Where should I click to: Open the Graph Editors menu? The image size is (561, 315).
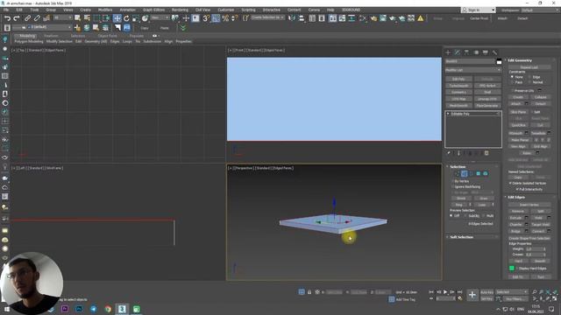154,10
